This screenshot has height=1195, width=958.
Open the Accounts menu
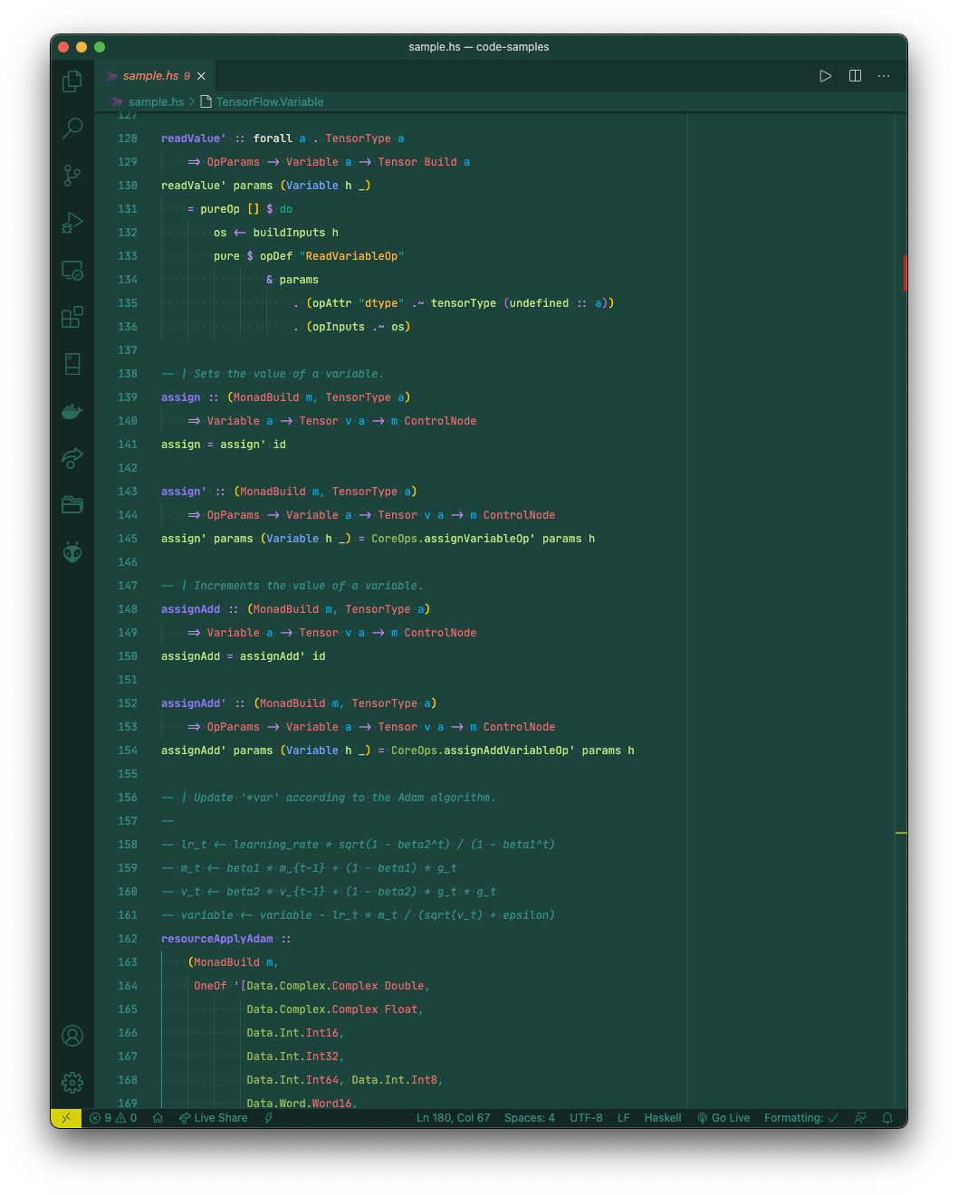pyautogui.click(x=72, y=1036)
